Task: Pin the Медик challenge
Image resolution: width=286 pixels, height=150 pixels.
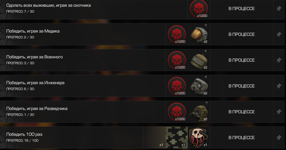Action: pyautogui.click(x=279, y=34)
